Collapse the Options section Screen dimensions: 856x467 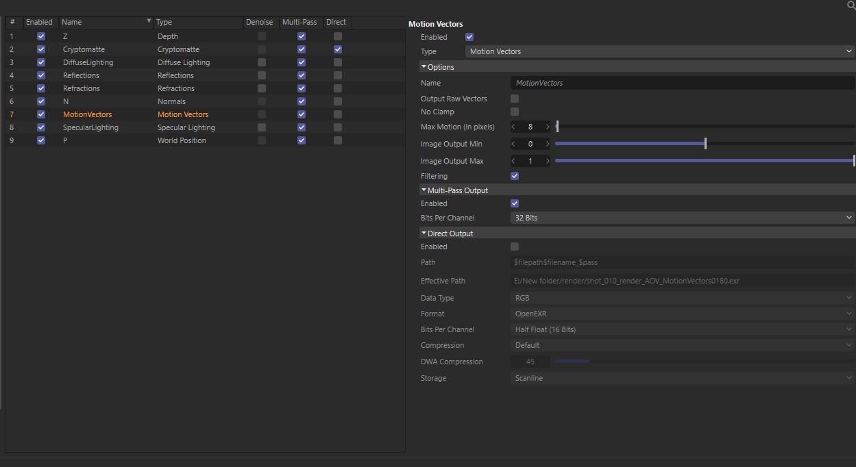point(424,67)
